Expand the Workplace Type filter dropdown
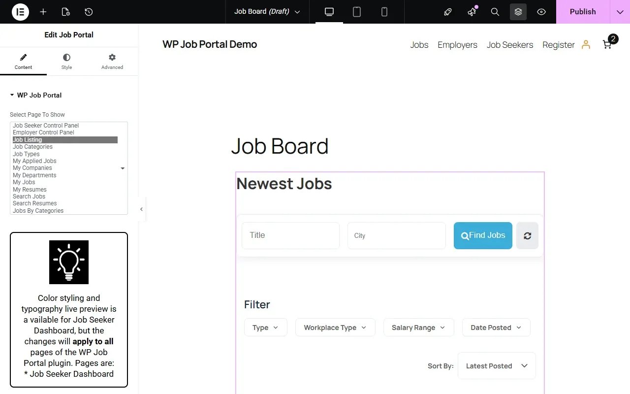Viewport: 630px width, 394px height. pyautogui.click(x=335, y=328)
